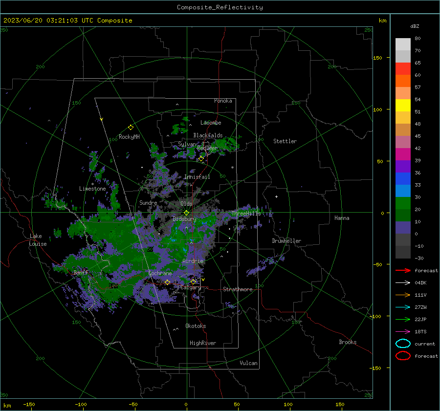Click the 18TS legend label
Image resolution: width=440 pixels, height=411 pixels.
[x=420, y=332]
